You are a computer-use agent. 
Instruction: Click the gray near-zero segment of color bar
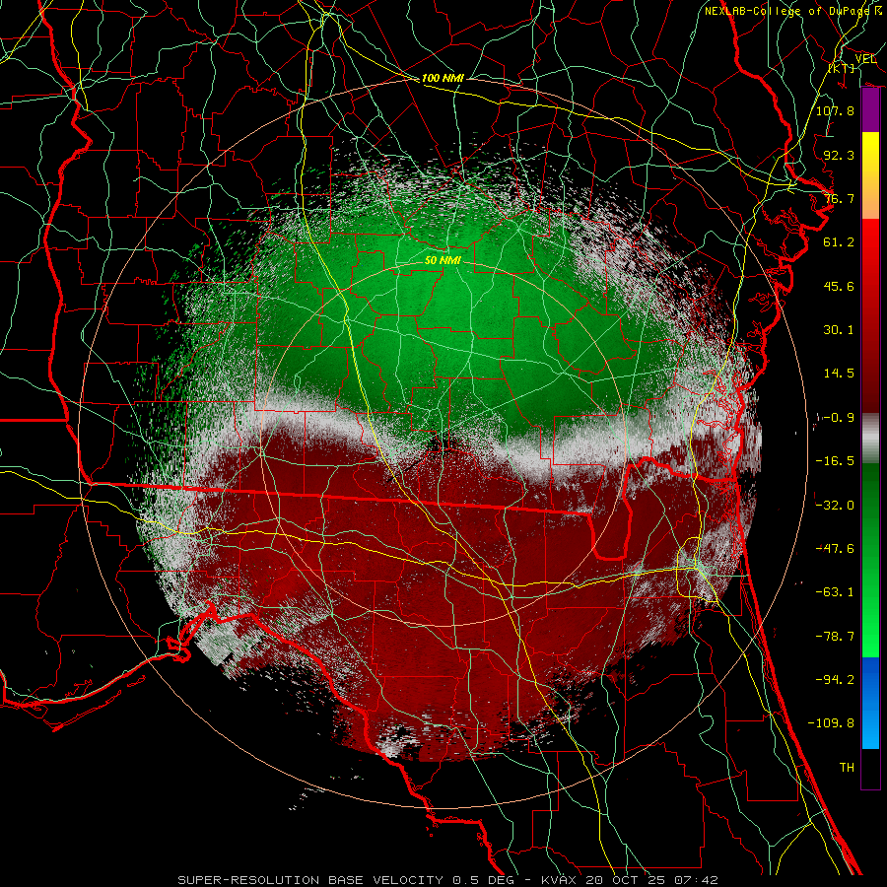tap(870, 438)
